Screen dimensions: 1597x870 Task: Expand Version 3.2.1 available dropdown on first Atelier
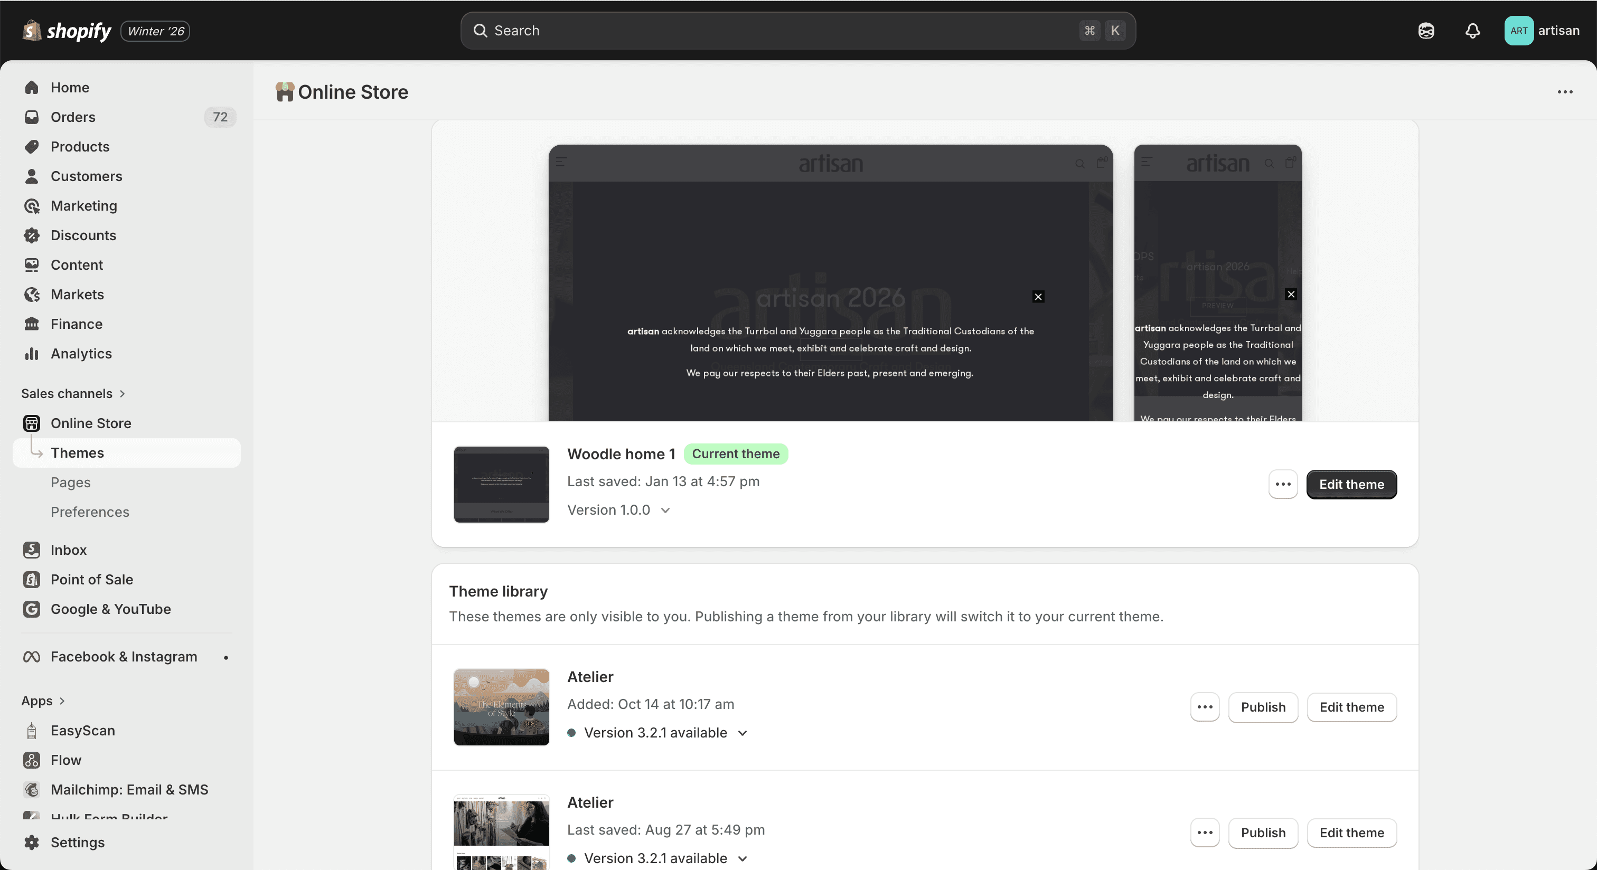pos(742,733)
